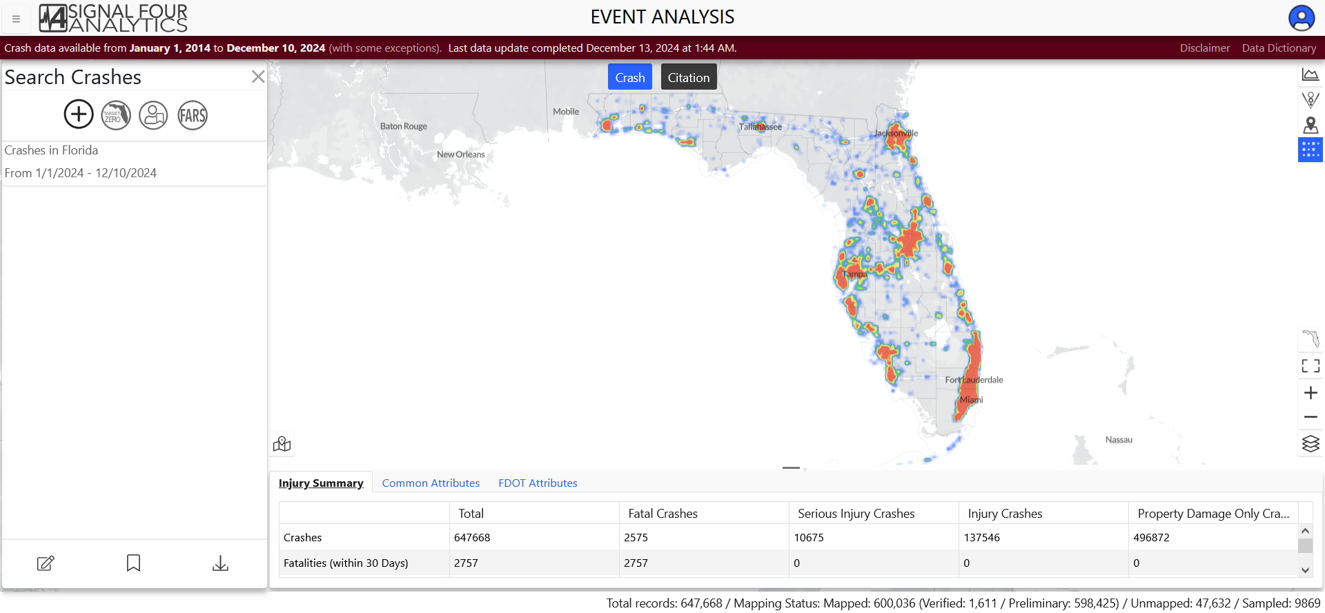Zoom out on the map

point(1311,417)
